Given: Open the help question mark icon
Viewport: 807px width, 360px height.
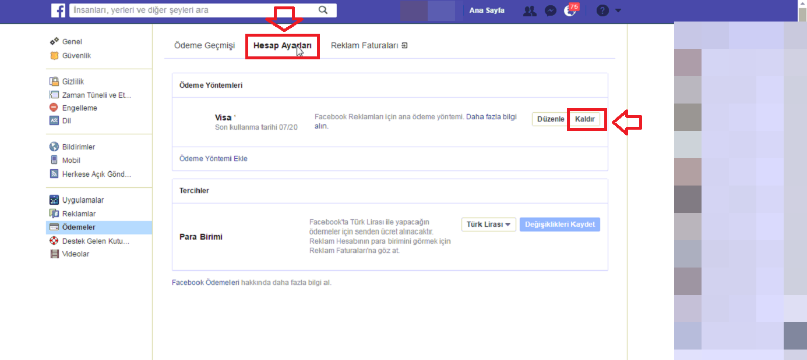Looking at the screenshot, I should (x=602, y=10).
